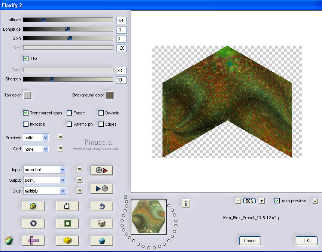The height and width of the screenshot is (252, 322).
Task: Zoom in with the plus button
Action: [262, 201]
